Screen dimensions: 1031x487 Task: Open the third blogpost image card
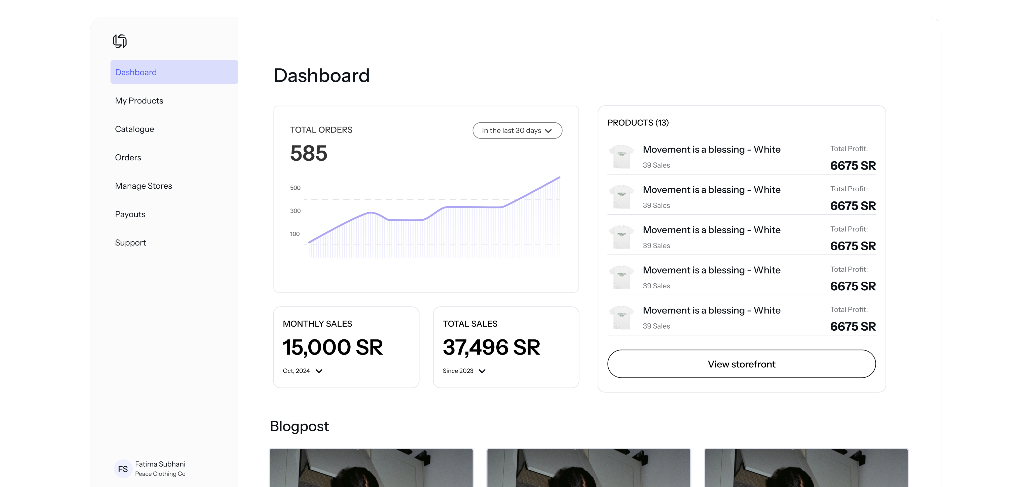click(x=806, y=468)
